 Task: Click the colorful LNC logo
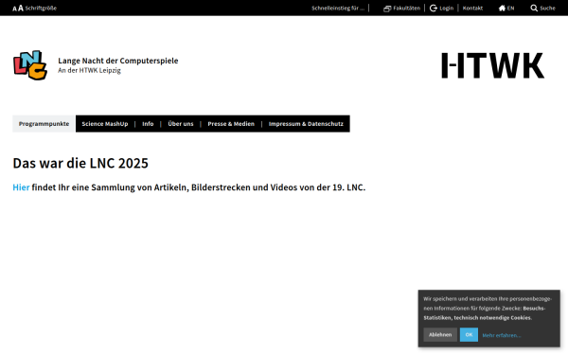[30, 65]
